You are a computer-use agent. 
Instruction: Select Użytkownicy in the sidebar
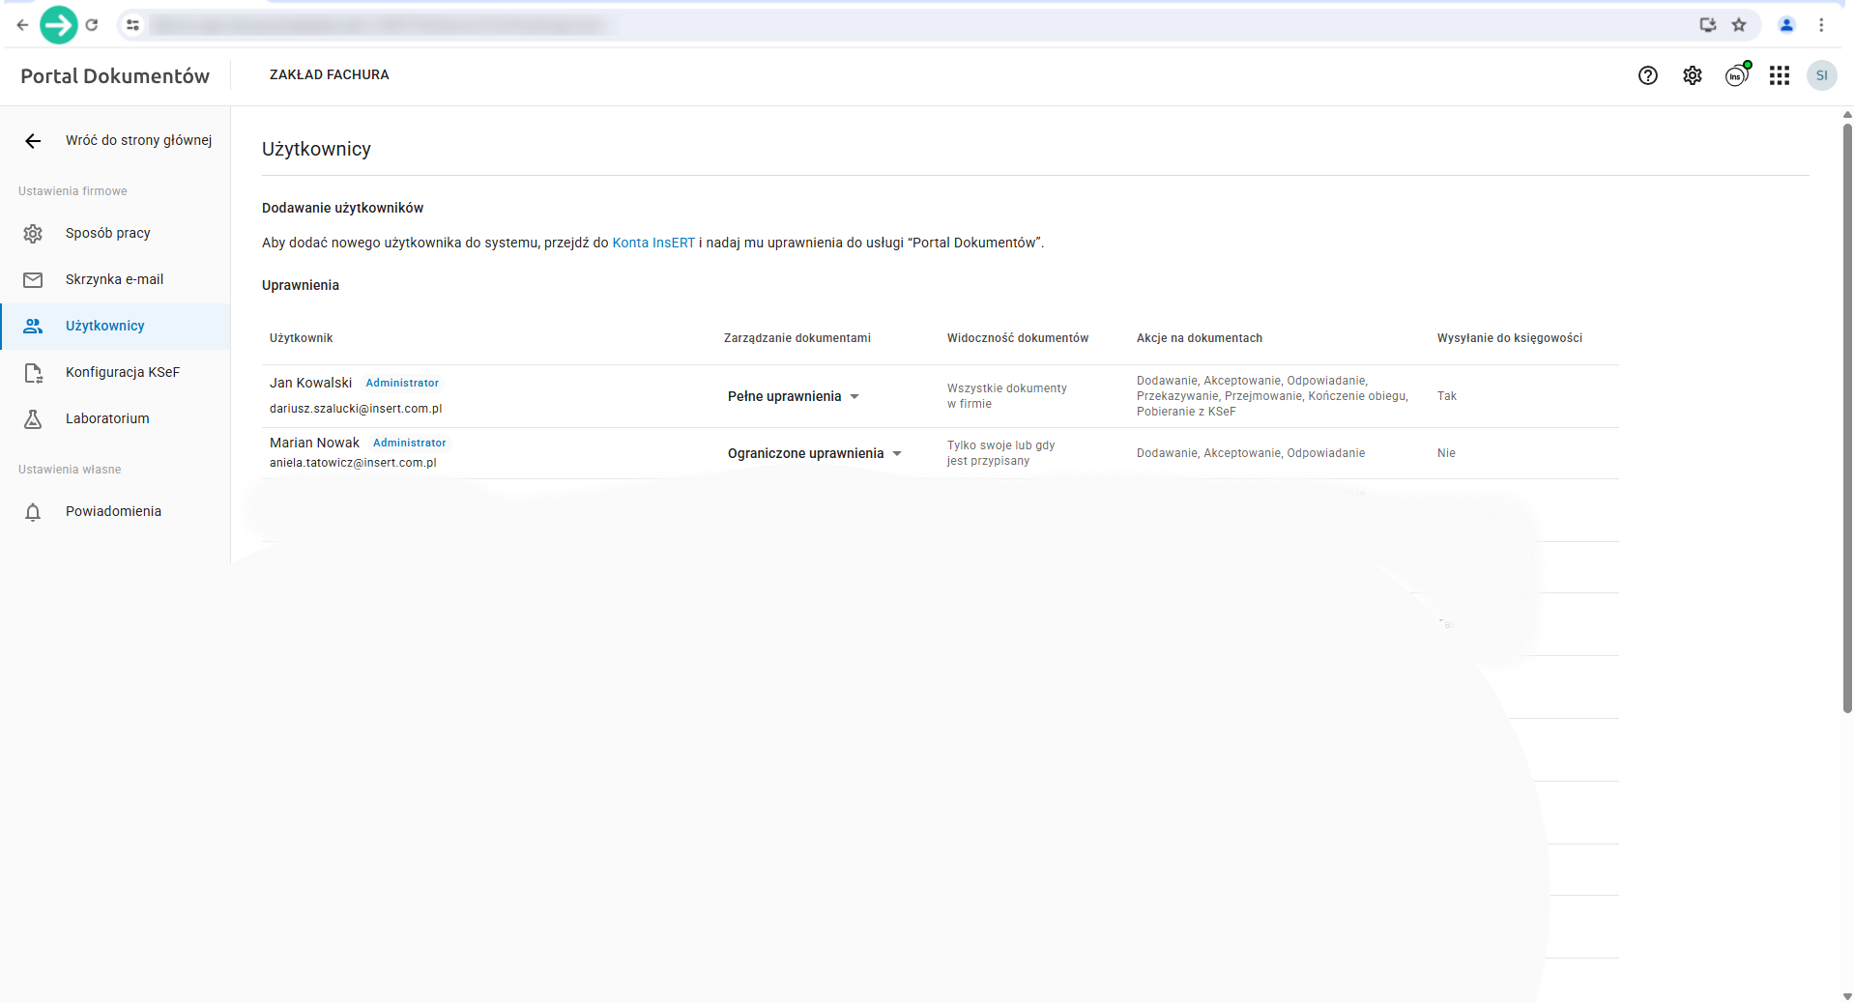(x=104, y=326)
